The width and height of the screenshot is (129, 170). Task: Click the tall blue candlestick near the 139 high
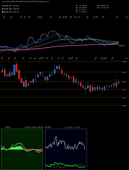coord(14,70)
